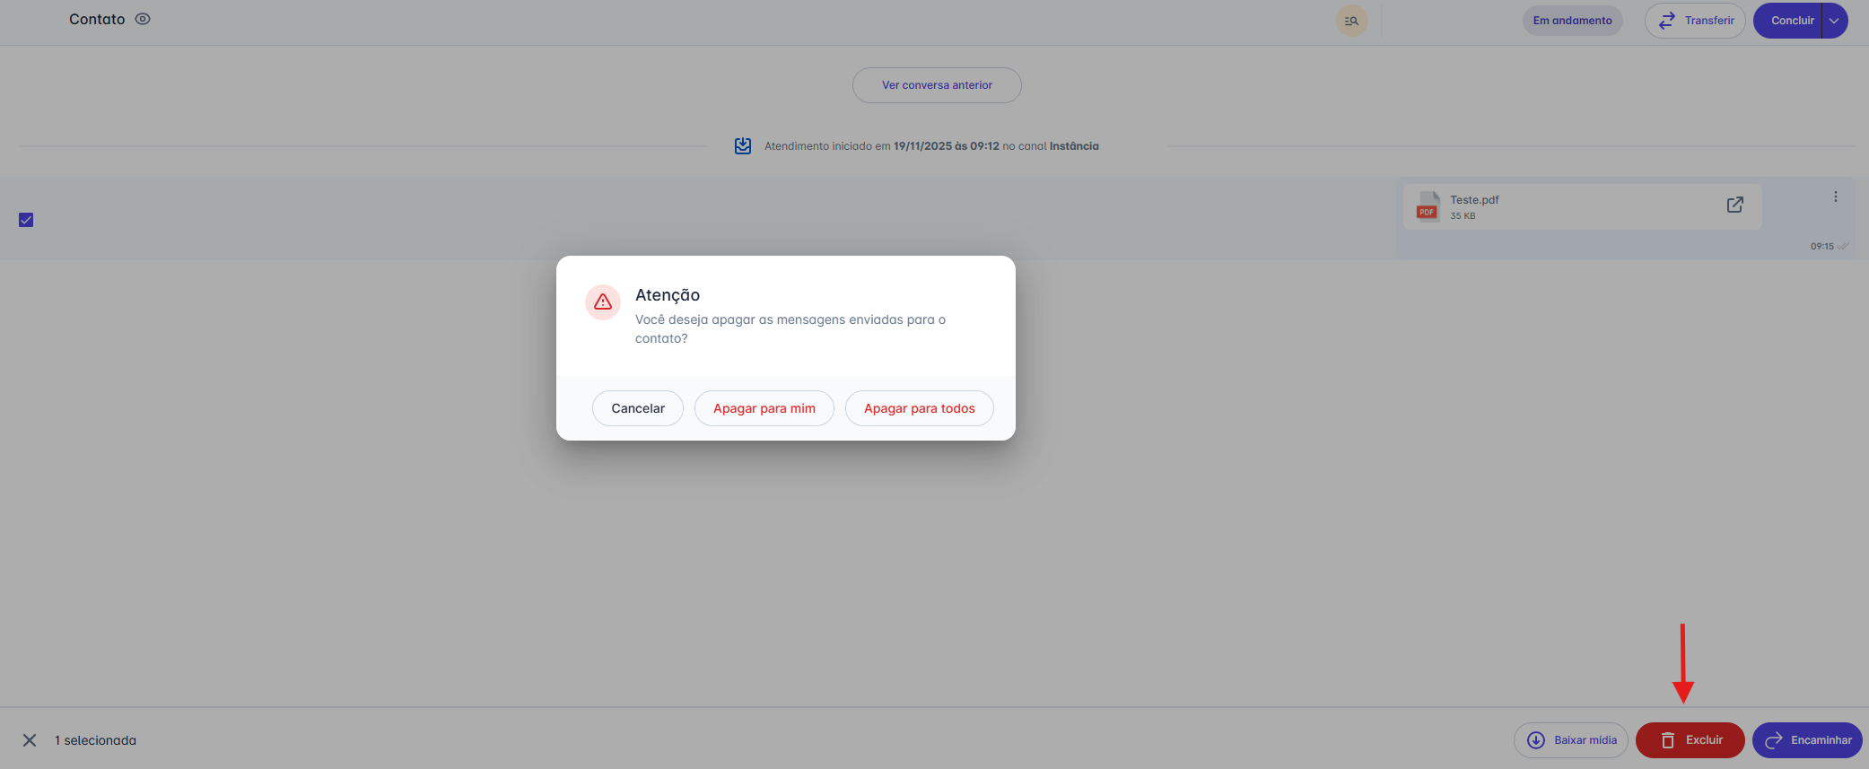The height and width of the screenshot is (769, 1869).
Task: Click the inbox icon beside Atendimento iniciado
Action: tap(743, 146)
